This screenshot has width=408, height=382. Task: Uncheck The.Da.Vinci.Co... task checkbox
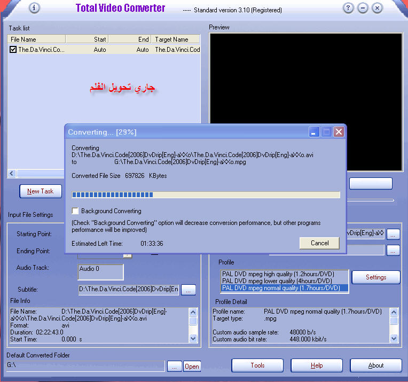pos(13,50)
